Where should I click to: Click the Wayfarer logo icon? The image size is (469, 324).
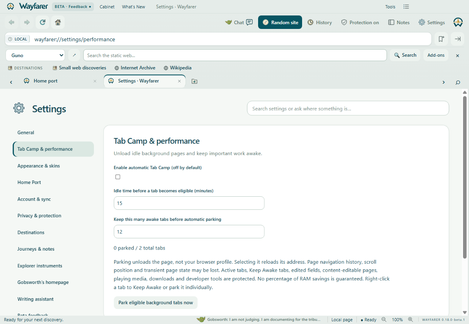point(10,6)
